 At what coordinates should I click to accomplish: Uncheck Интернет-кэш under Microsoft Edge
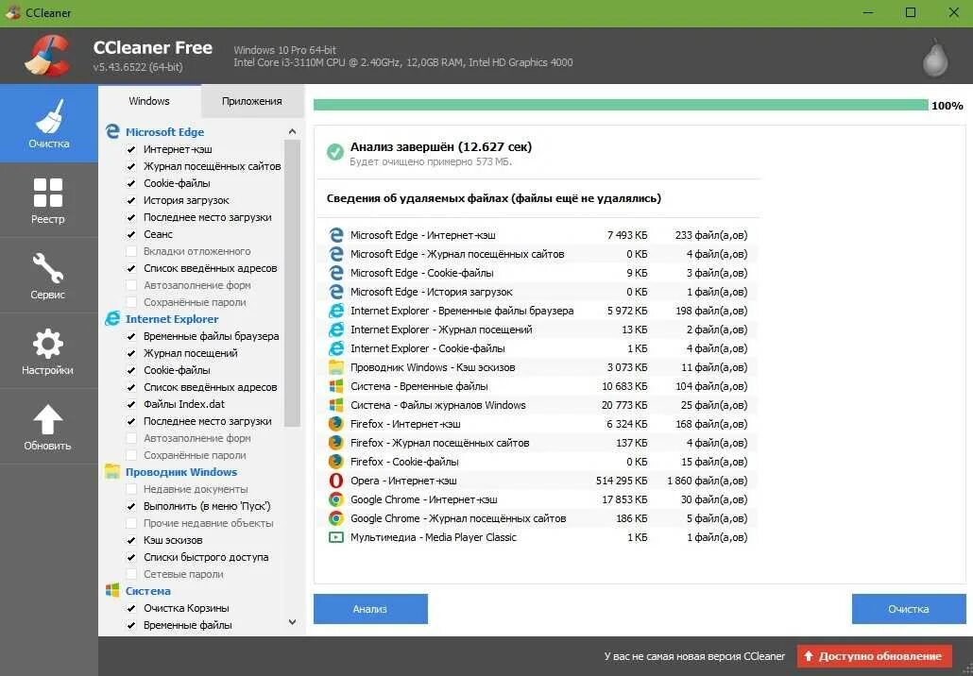pyautogui.click(x=131, y=149)
